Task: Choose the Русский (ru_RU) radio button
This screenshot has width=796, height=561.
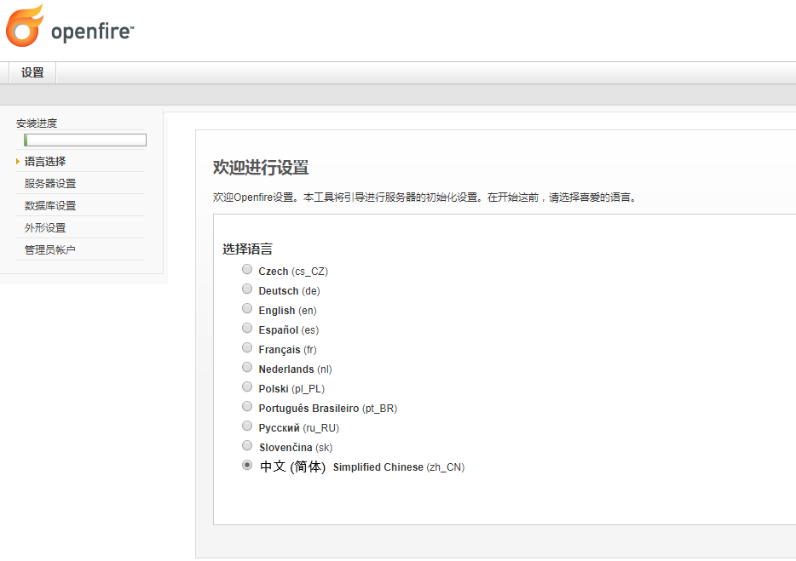Action: pyautogui.click(x=247, y=426)
